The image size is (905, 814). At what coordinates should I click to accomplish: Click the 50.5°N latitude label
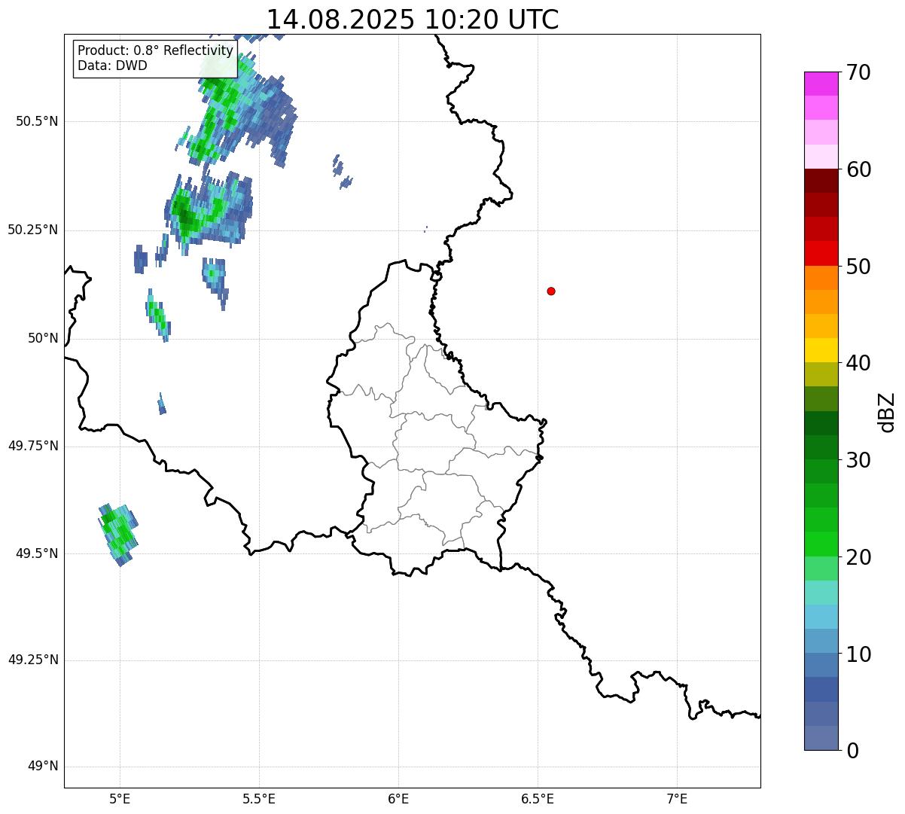[37, 121]
